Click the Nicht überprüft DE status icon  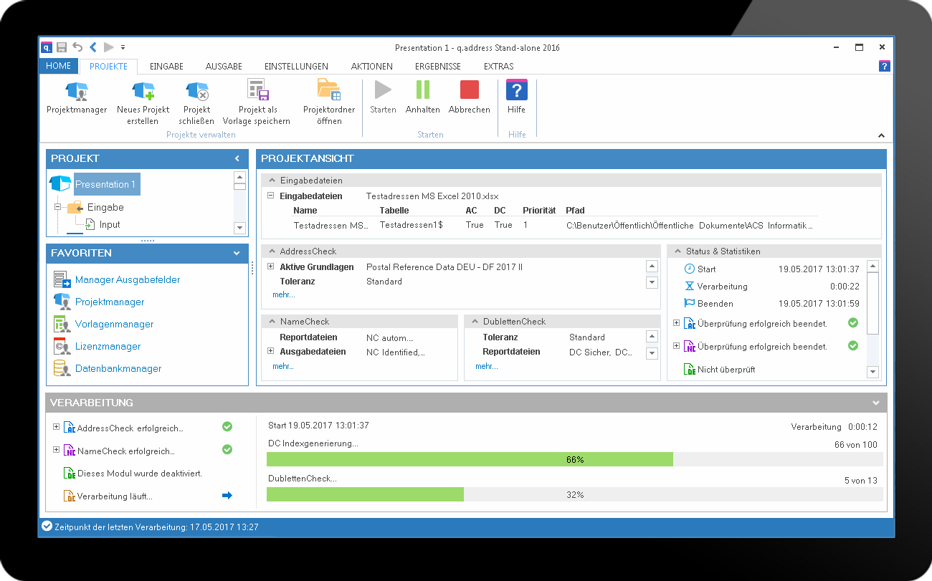tap(689, 370)
